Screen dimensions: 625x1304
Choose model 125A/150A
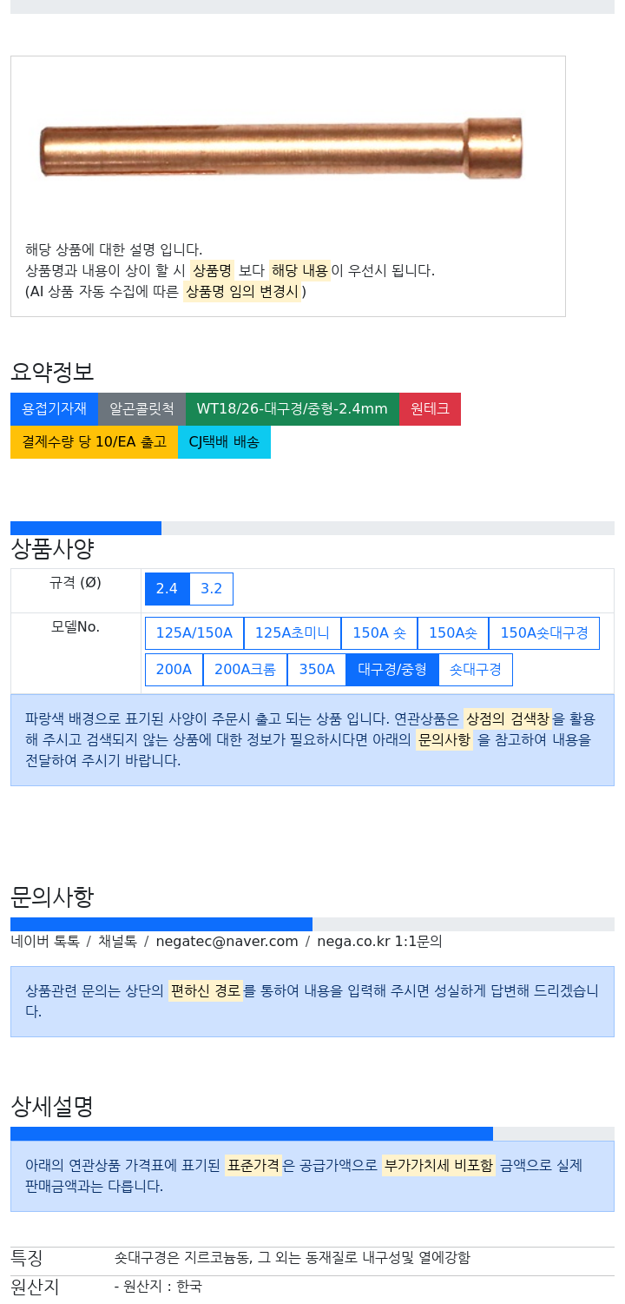click(194, 633)
